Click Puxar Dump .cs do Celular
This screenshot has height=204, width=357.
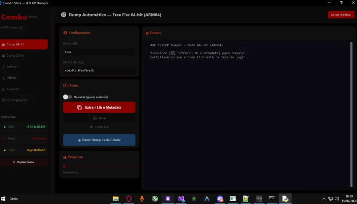pyautogui.click(x=99, y=140)
